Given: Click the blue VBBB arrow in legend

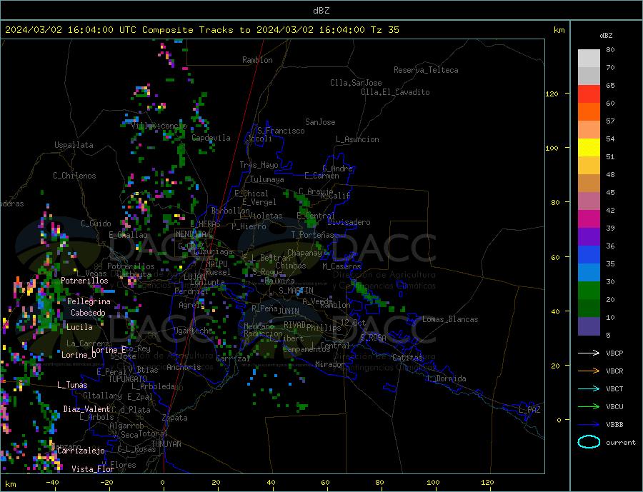Looking at the screenshot, I should pyautogui.click(x=589, y=424).
